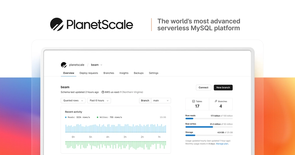Open the Insights tab
The width and height of the screenshot is (295, 155).
pyautogui.click(x=124, y=73)
